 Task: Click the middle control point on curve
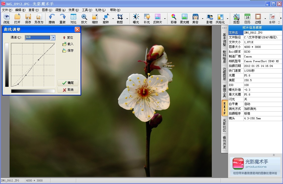(26, 75)
